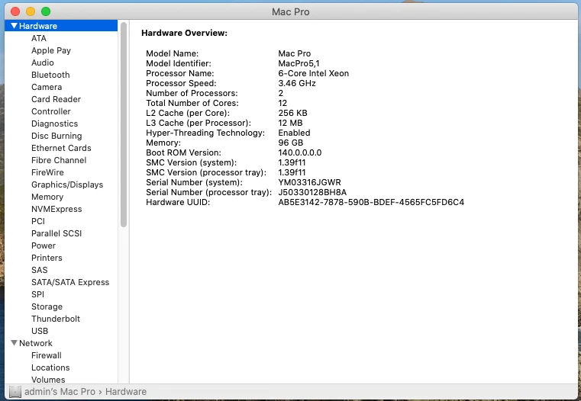Viewport: 581px width, 401px height.
Task: Zoom the Mac Pro window
Action: click(x=46, y=11)
